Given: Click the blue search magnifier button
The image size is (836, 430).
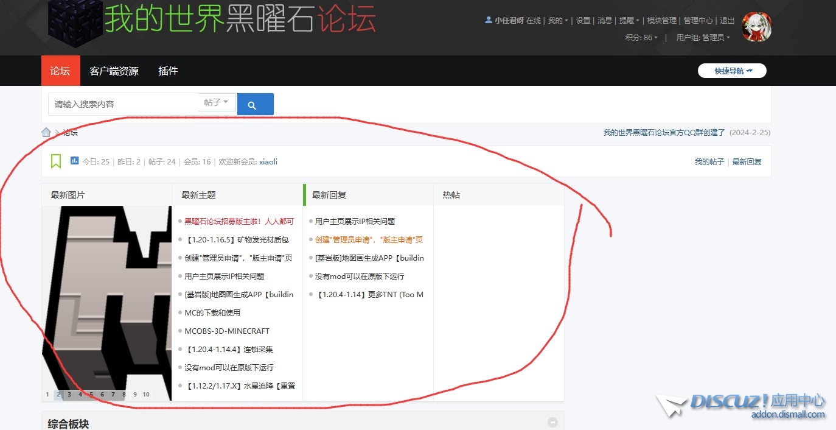Looking at the screenshot, I should click(255, 105).
